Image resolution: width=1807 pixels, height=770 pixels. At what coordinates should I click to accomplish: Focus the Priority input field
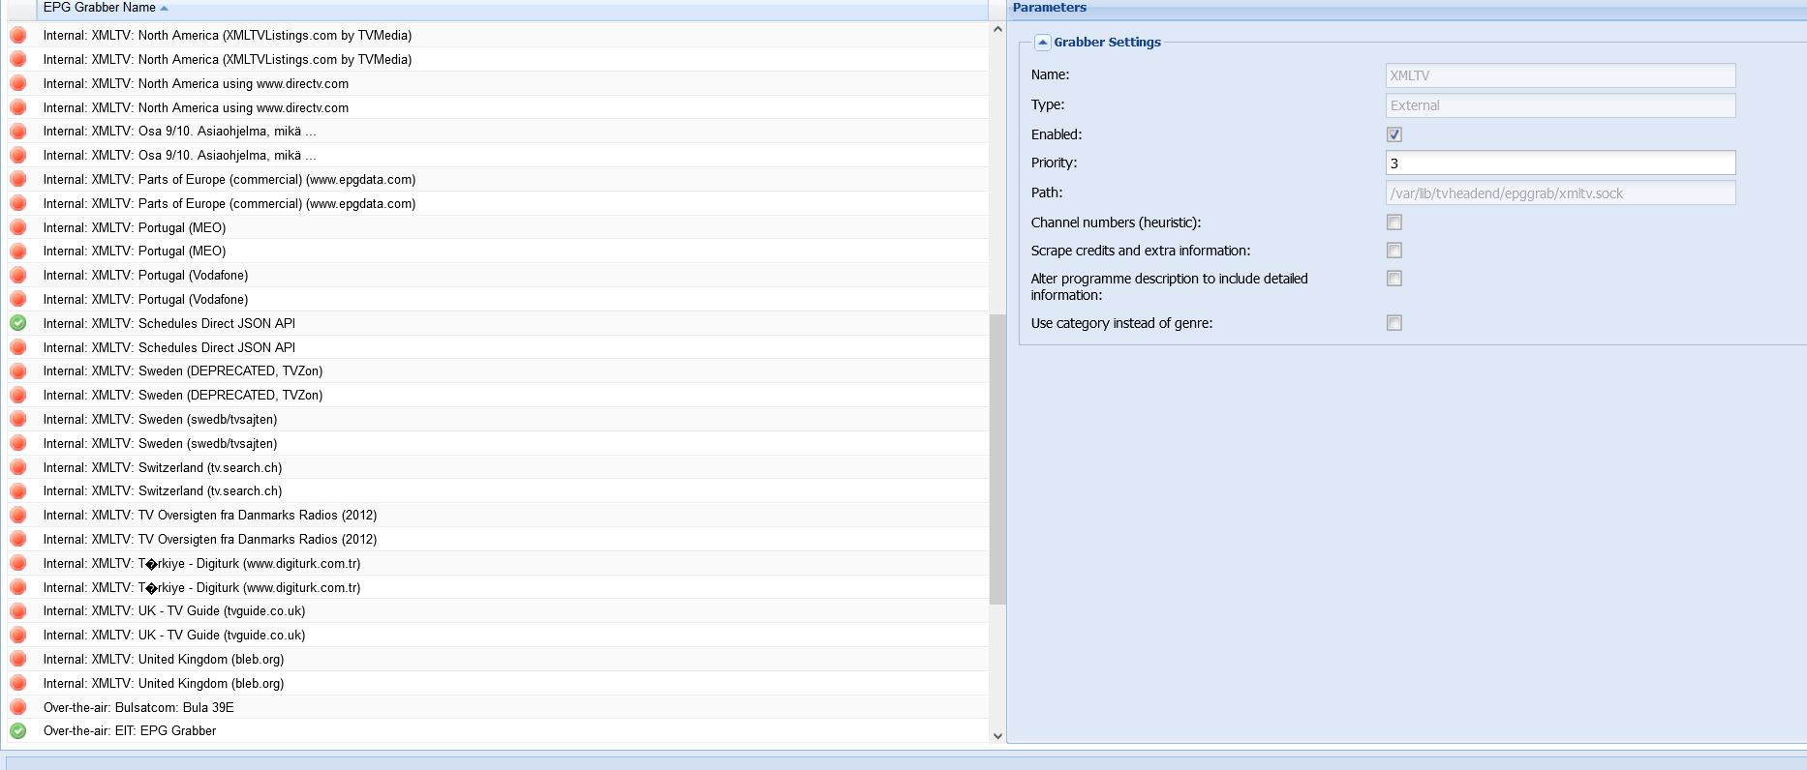(x=1560, y=163)
